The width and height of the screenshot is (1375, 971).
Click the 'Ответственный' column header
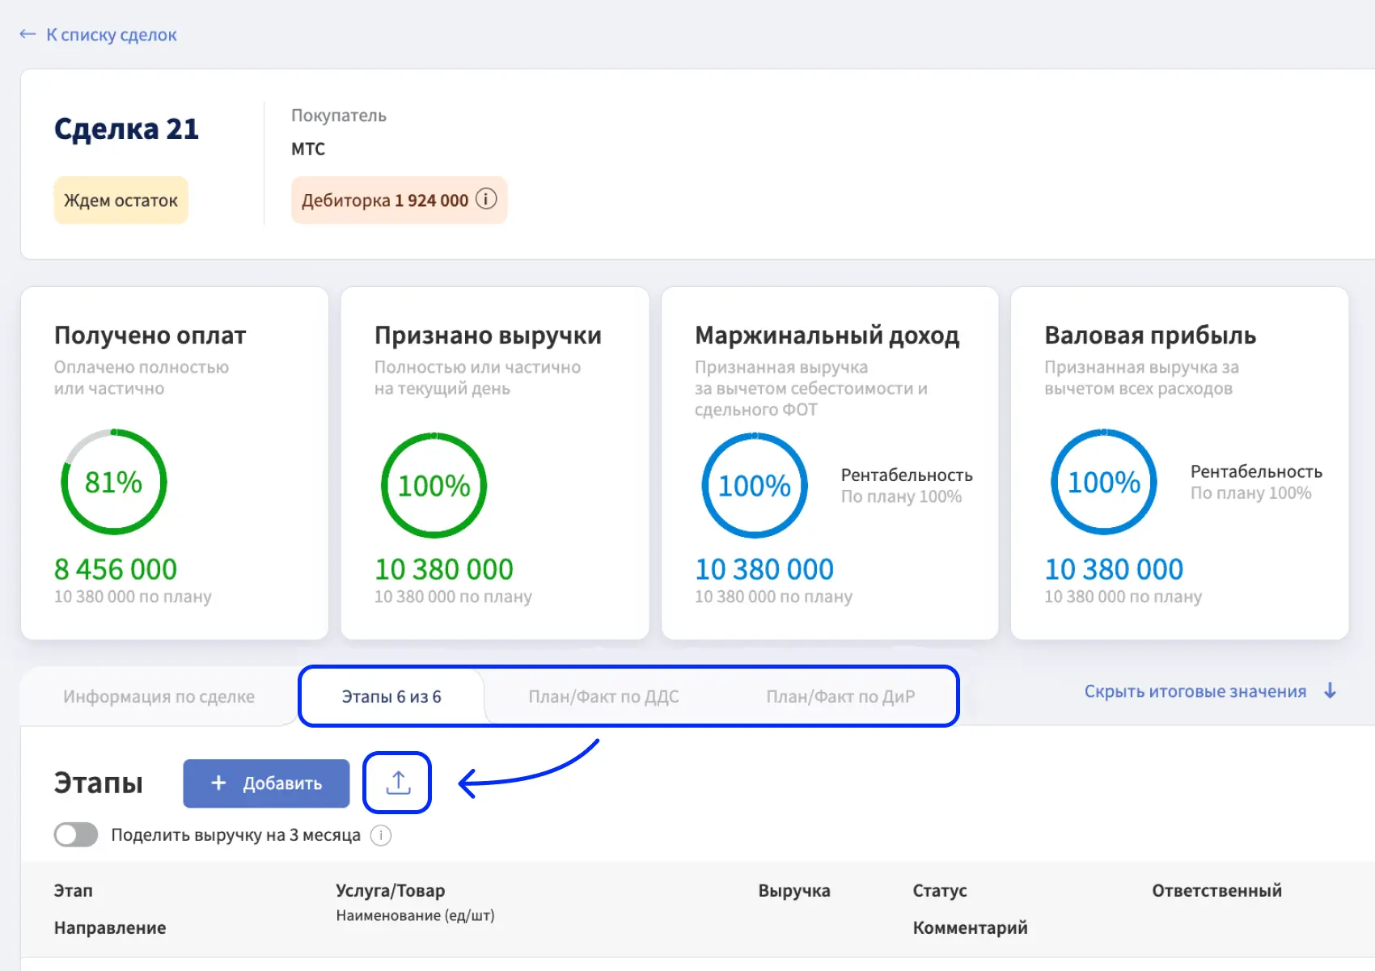[1216, 890]
